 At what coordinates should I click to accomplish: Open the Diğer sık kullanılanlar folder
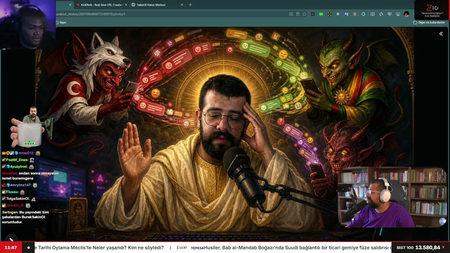429,22
